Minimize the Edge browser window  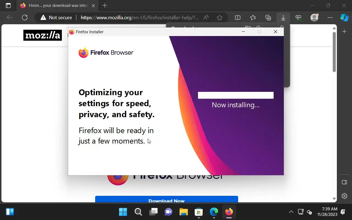[312, 5]
